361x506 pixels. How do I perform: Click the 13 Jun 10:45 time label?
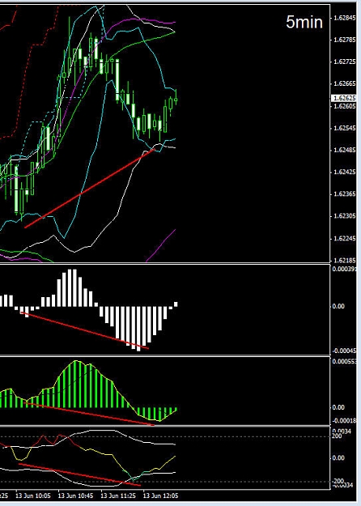click(x=75, y=495)
